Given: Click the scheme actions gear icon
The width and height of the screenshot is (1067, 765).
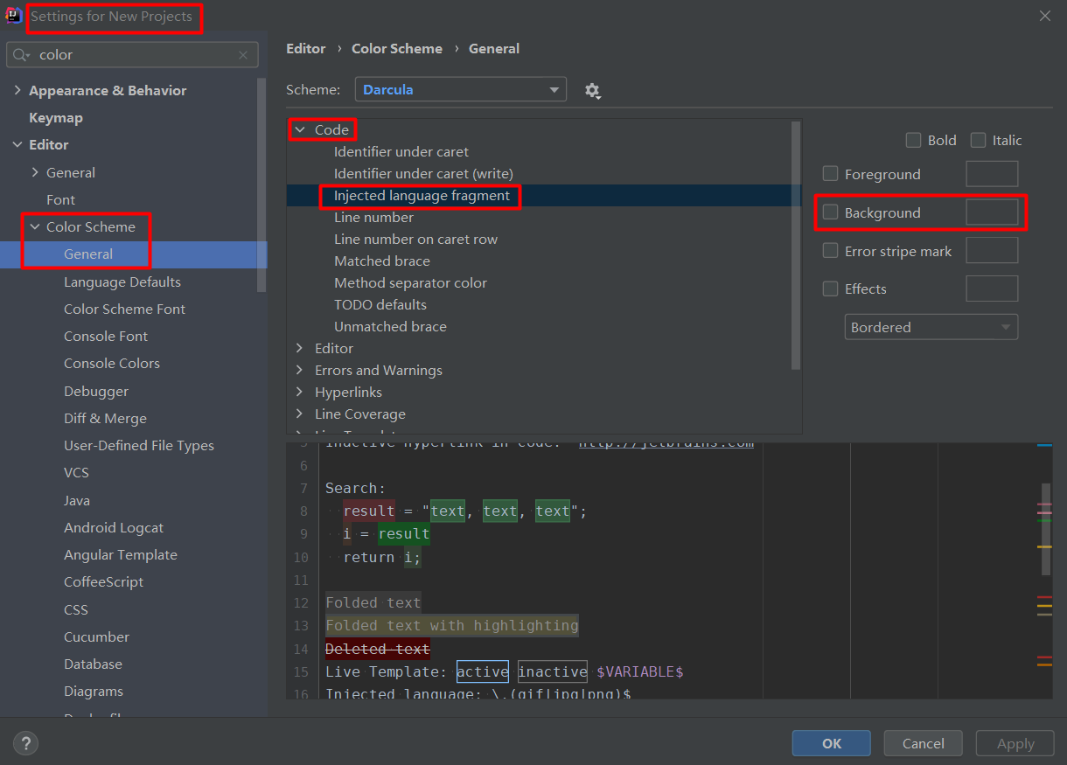Looking at the screenshot, I should coord(592,90).
